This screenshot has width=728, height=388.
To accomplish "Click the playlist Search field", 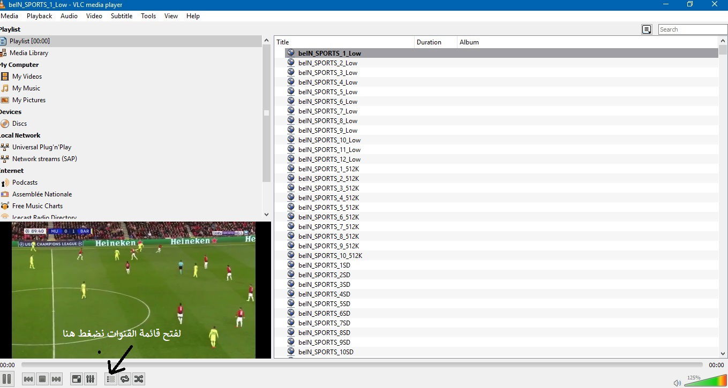I will coord(692,29).
